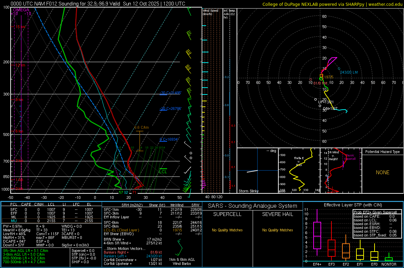Viewport: 404px width, 268px height.
Task: Click the Potential Hazard Type header
Action: (382, 152)
